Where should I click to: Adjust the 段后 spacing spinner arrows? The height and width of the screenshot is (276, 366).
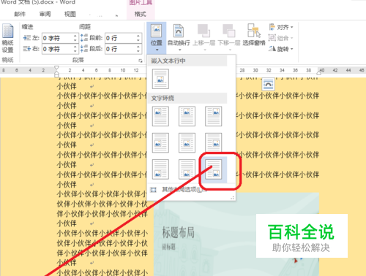point(138,49)
